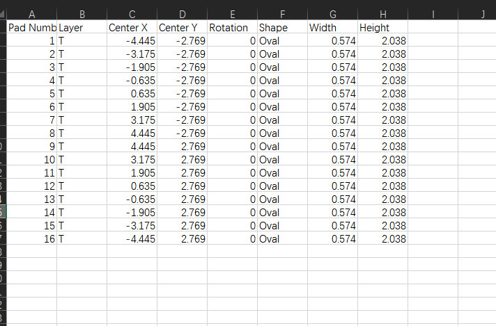496x326 pixels.
Task: Select Height cell for pad 8
Action: tap(382, 133)
